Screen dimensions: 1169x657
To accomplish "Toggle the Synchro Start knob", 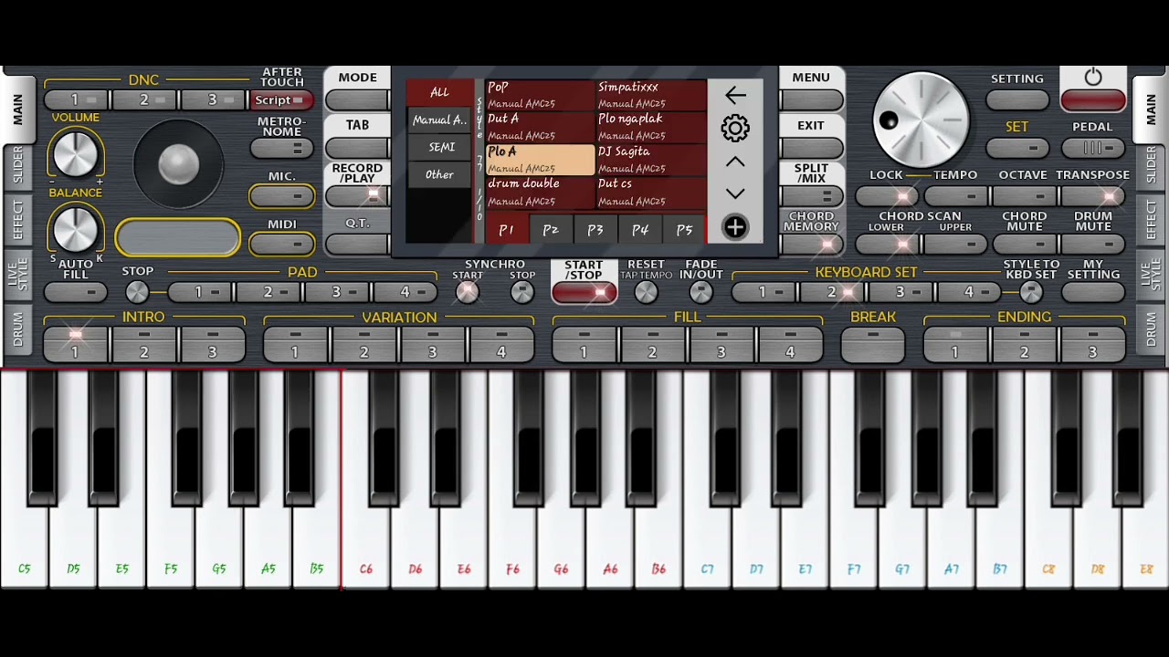I will pos(468,292).
